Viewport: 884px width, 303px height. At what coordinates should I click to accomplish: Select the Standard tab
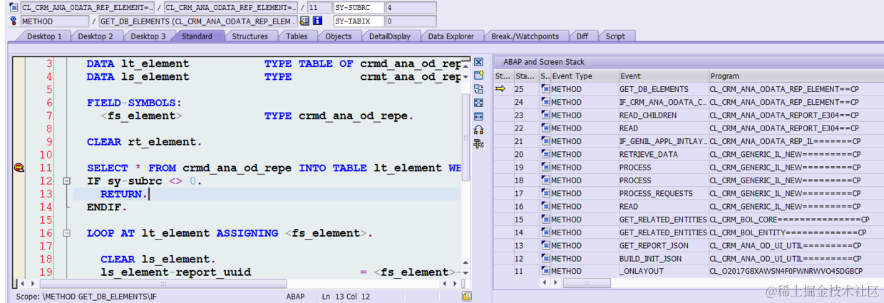197,36
